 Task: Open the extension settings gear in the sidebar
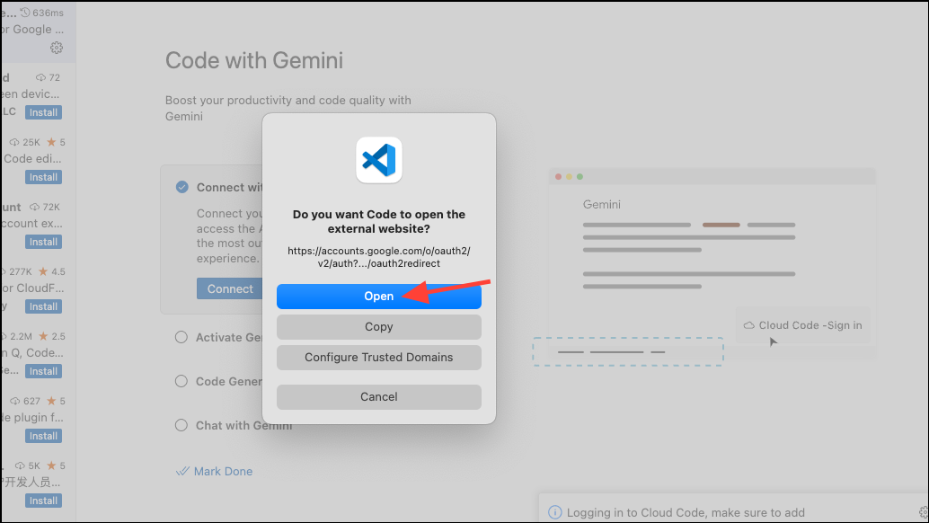coord(57,49)
